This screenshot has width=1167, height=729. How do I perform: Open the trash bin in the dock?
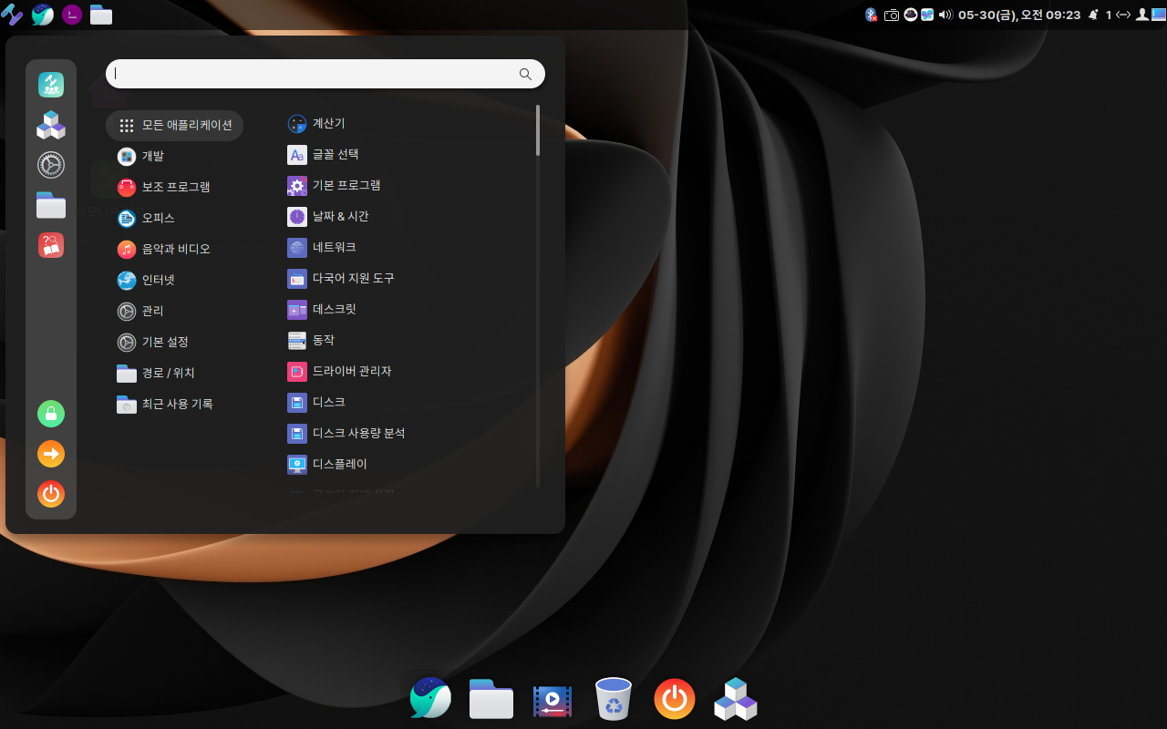tap(614, 699)
